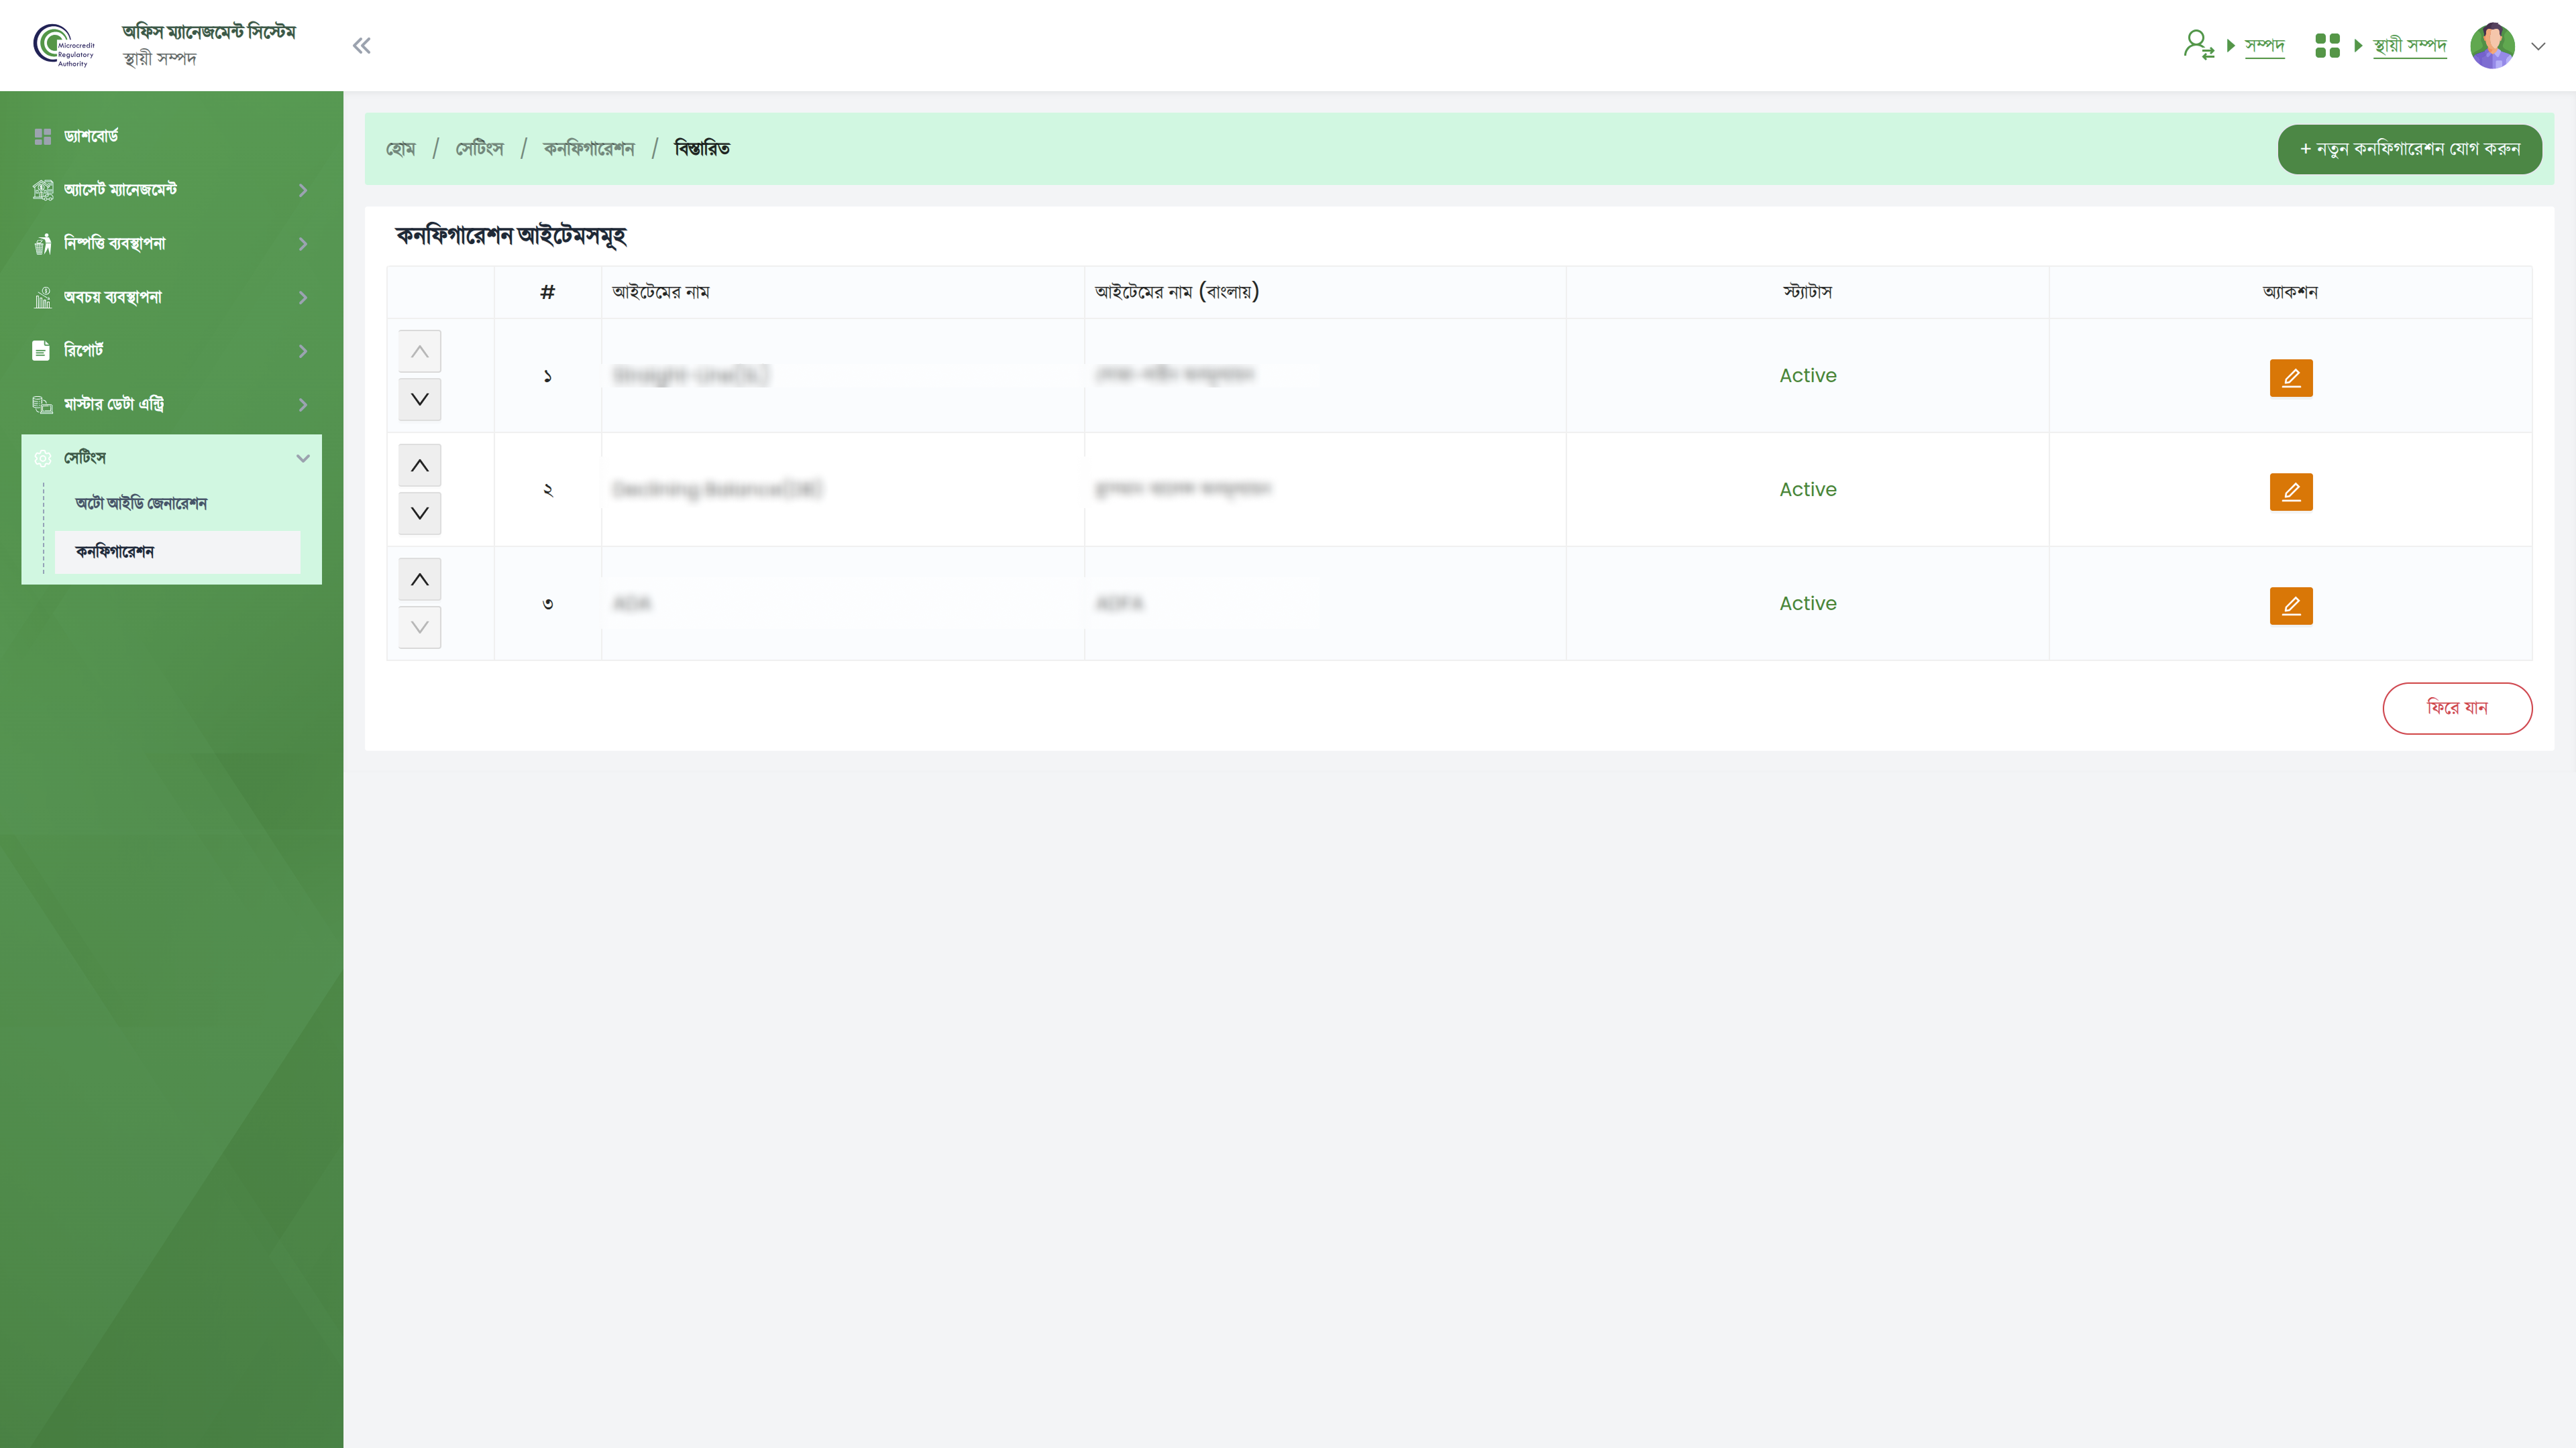Open the four-square apps grid icon
2576x1448 pixels.
(2327, 46)
